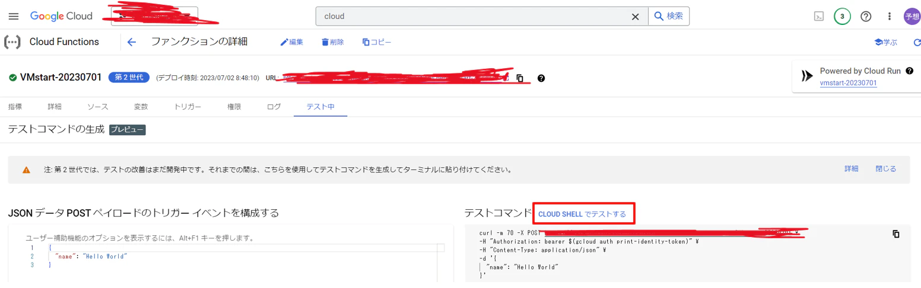Open 学ぶ learn panel
921x288 pixels.
[886, 43]
